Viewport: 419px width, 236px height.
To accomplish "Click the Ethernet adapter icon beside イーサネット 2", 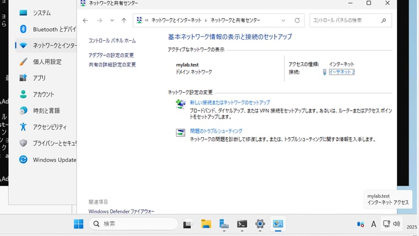I will click(324, 72).
